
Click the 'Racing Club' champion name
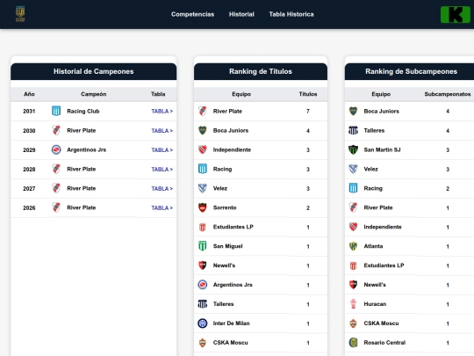coord(83,111)
